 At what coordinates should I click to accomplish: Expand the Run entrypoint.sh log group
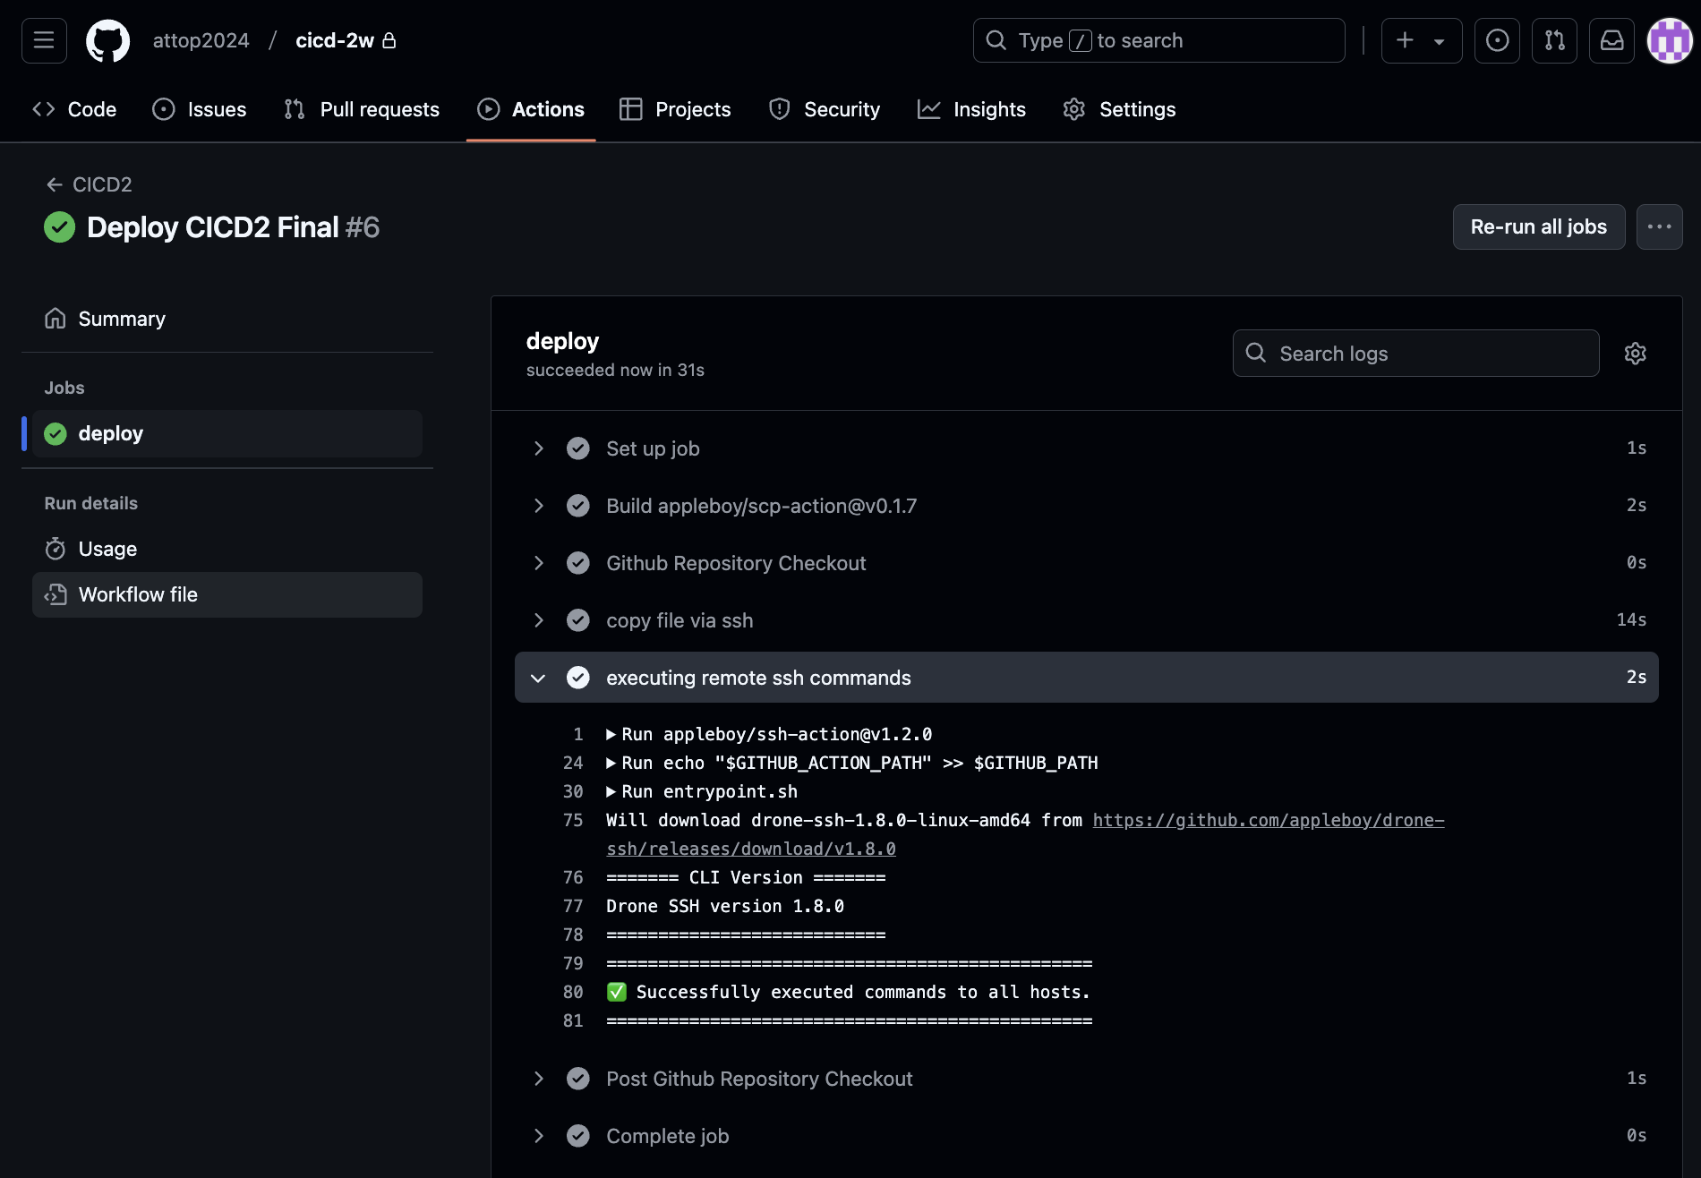[x=611, y=791]
